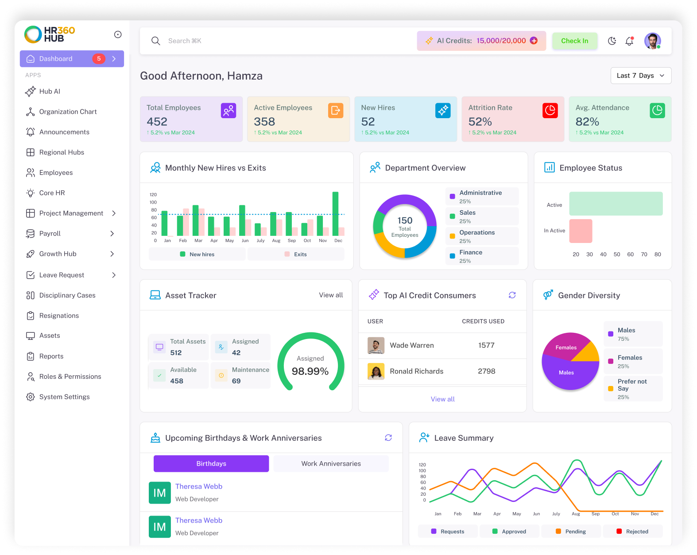Switch to the Work Anniversaries tab
This screenshot has width=697, height=555.
point(331,464)
